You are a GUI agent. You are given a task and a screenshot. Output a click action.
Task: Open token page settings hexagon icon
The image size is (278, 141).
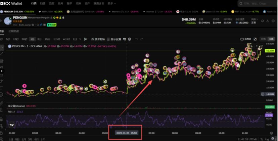point(273,21)
